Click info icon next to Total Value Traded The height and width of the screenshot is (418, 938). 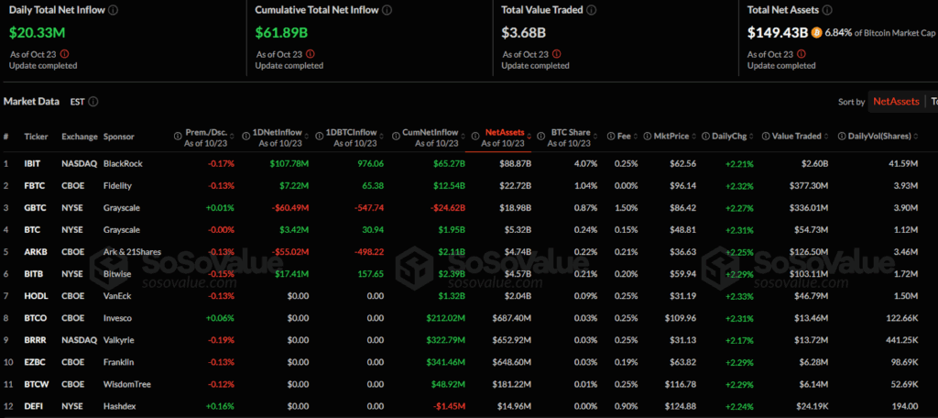click(591, 10)
